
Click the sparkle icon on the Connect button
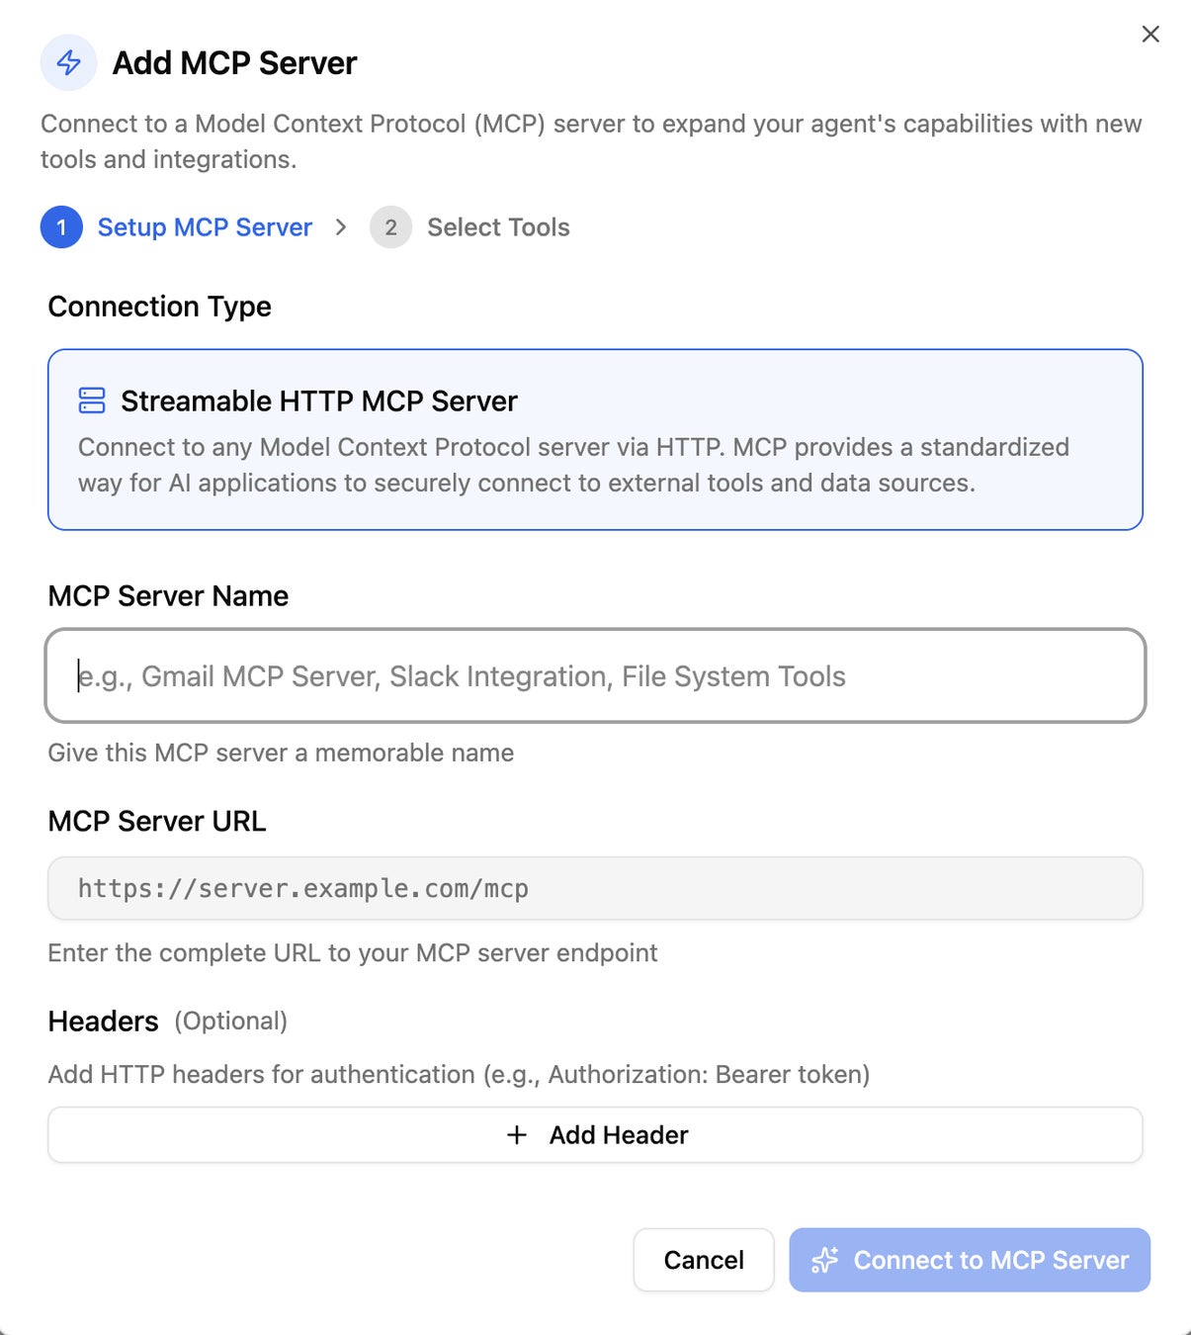[x=824, y=1260]
